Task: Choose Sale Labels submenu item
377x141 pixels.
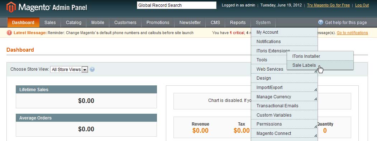Action: click(320, 65)
